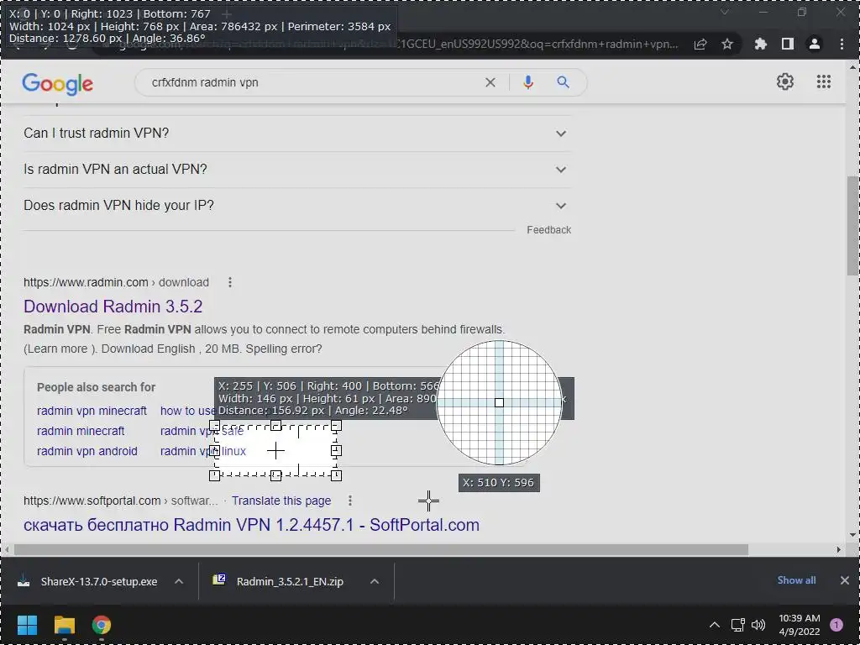Close the downloads bar
The width and height of the screenshot is (860, 645).
[x=845, y=580]
